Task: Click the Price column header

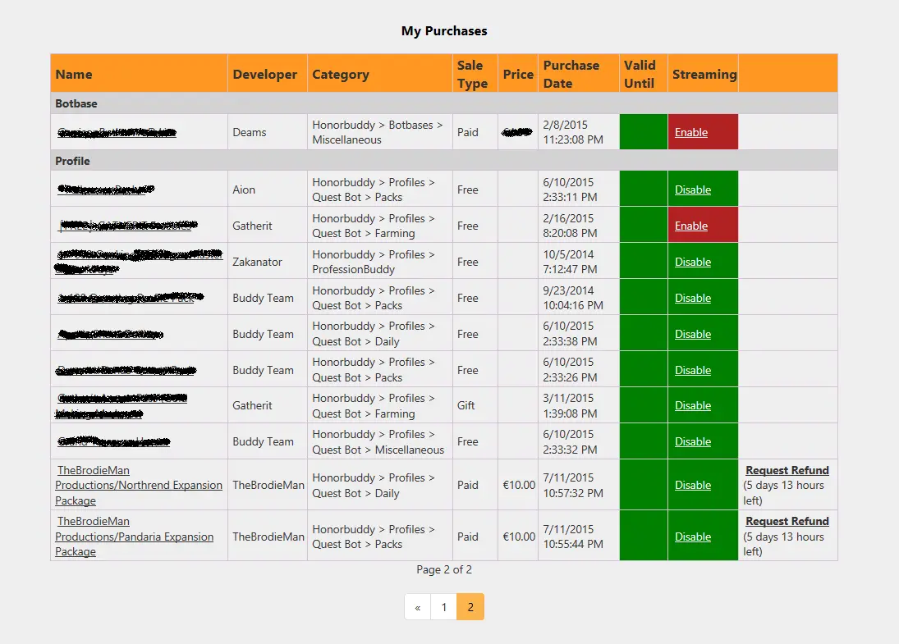Action: coord(518,74)
